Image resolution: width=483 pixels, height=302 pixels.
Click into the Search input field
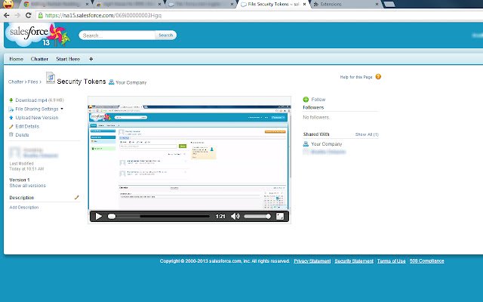[x=117, y=35]
